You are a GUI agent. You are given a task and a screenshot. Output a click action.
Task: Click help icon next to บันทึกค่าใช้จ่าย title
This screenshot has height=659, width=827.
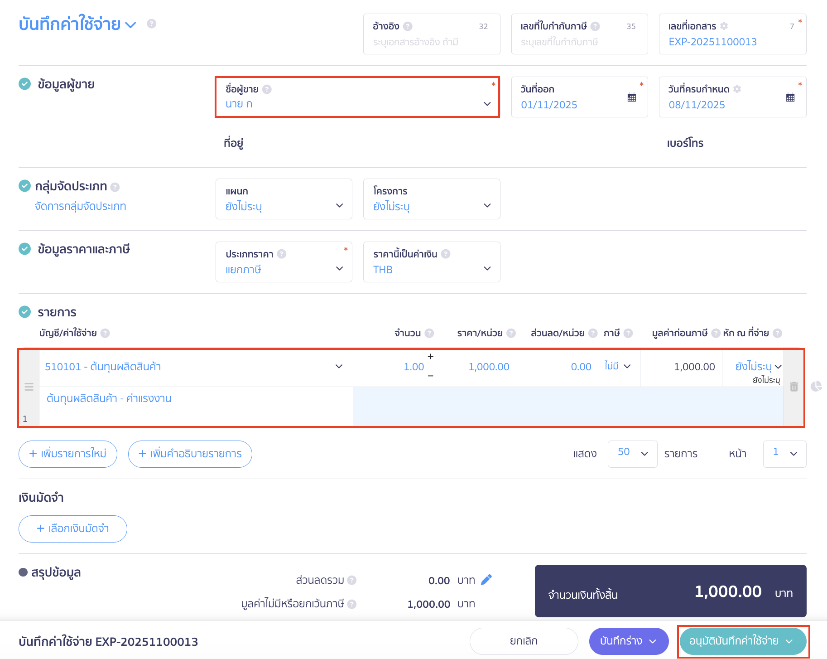(152, 24)
